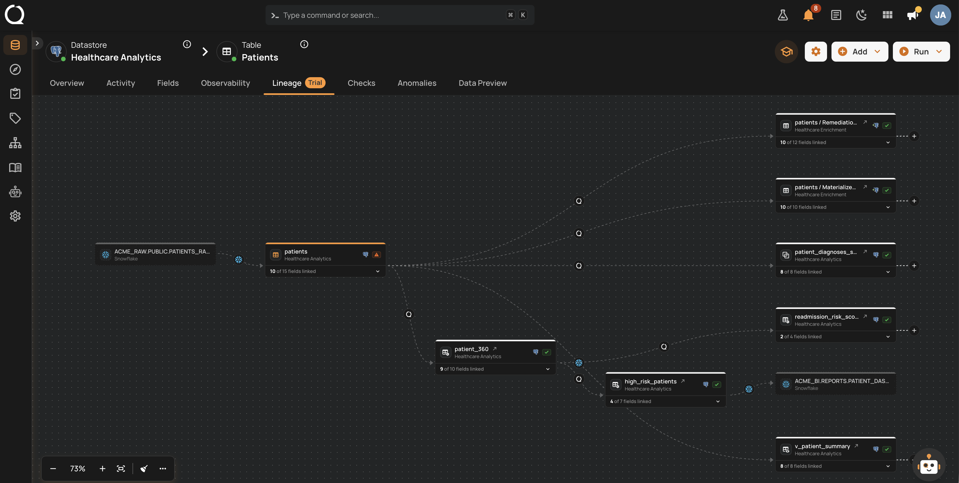Open the notifications bell icon
959x483 pixels.
(x=808, y=15)
